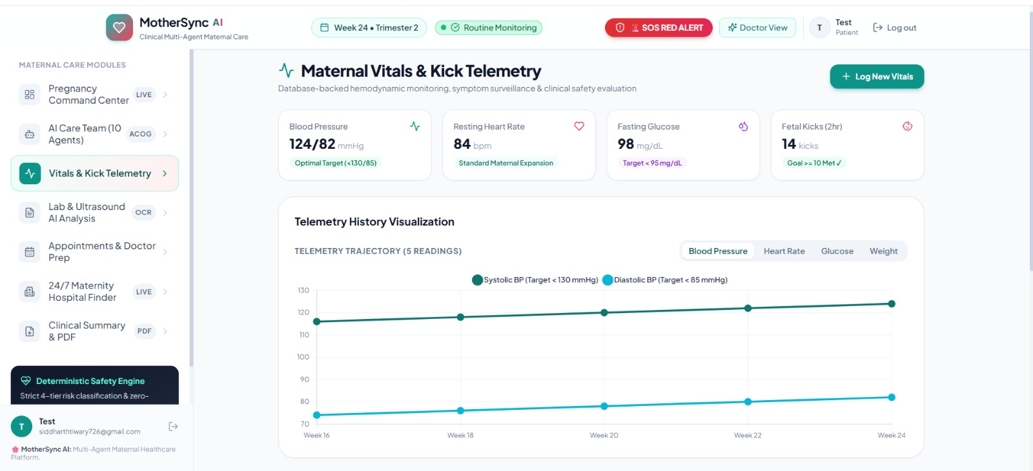Trigger the SOS RED ALERT button

(x=659, y=28)
